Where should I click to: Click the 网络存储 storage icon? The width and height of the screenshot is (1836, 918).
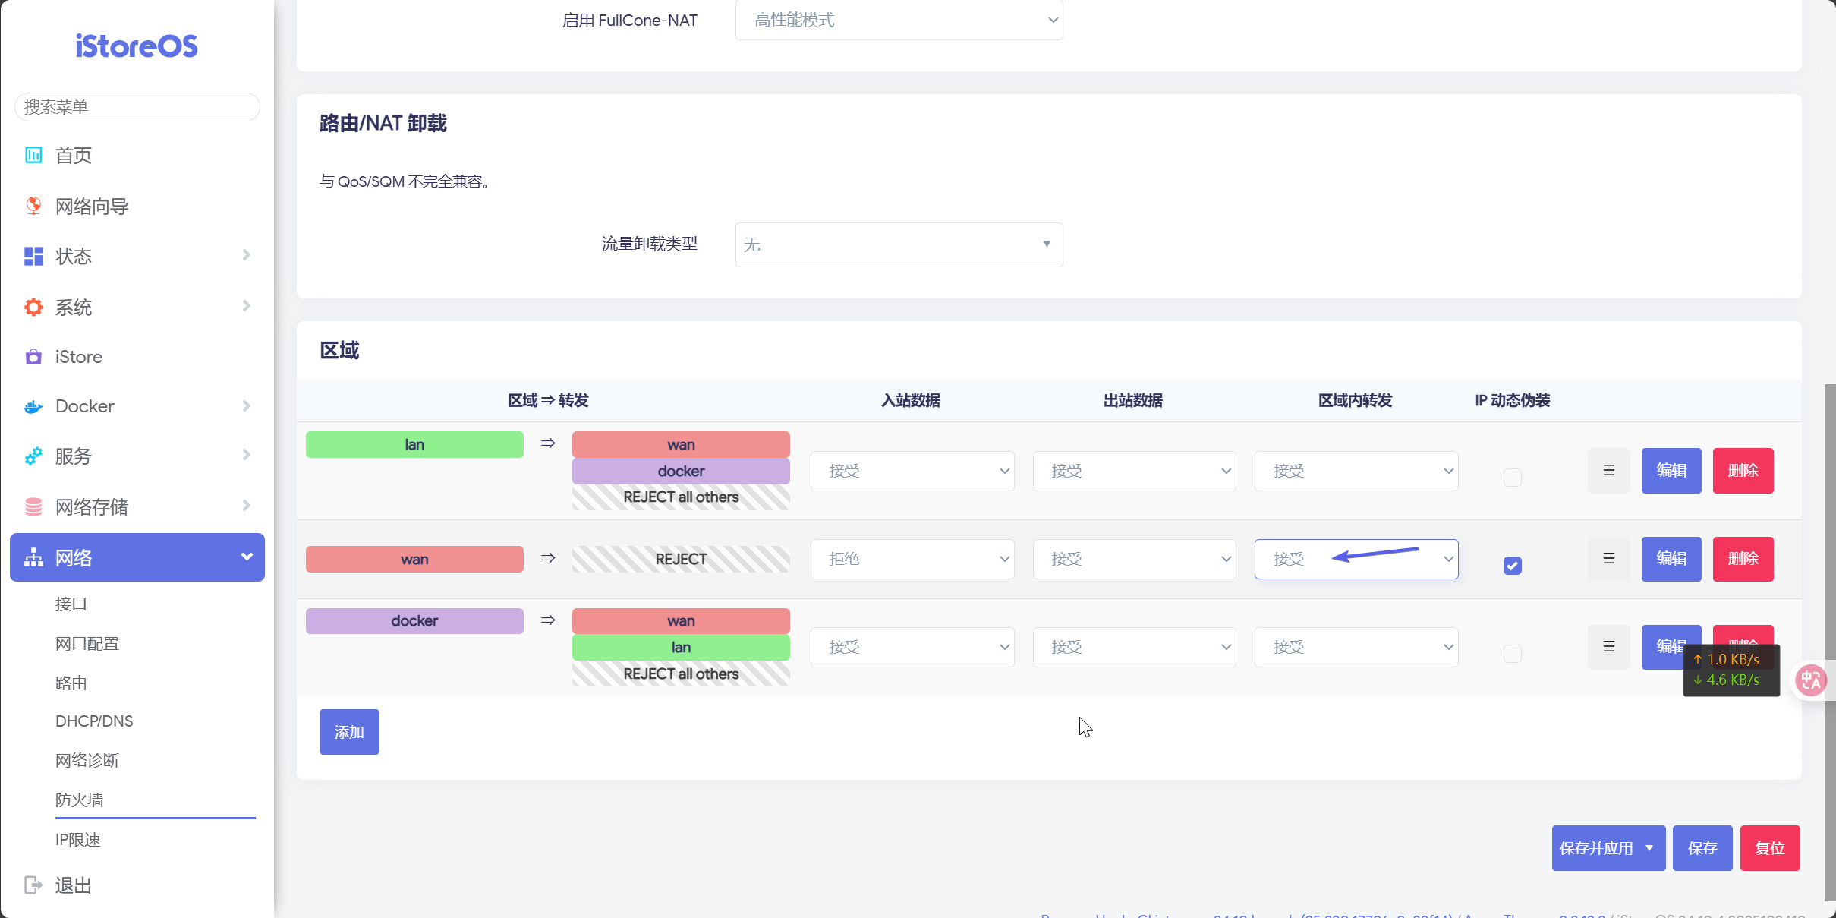33,506
